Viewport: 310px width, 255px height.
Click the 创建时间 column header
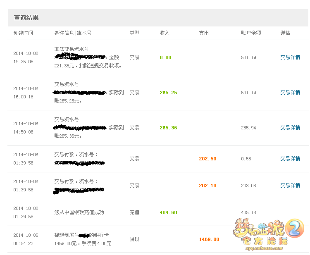coord(23,33)
